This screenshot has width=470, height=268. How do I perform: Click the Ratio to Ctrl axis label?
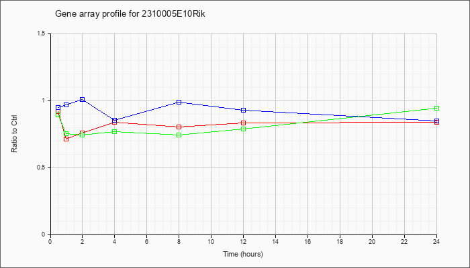14,134
